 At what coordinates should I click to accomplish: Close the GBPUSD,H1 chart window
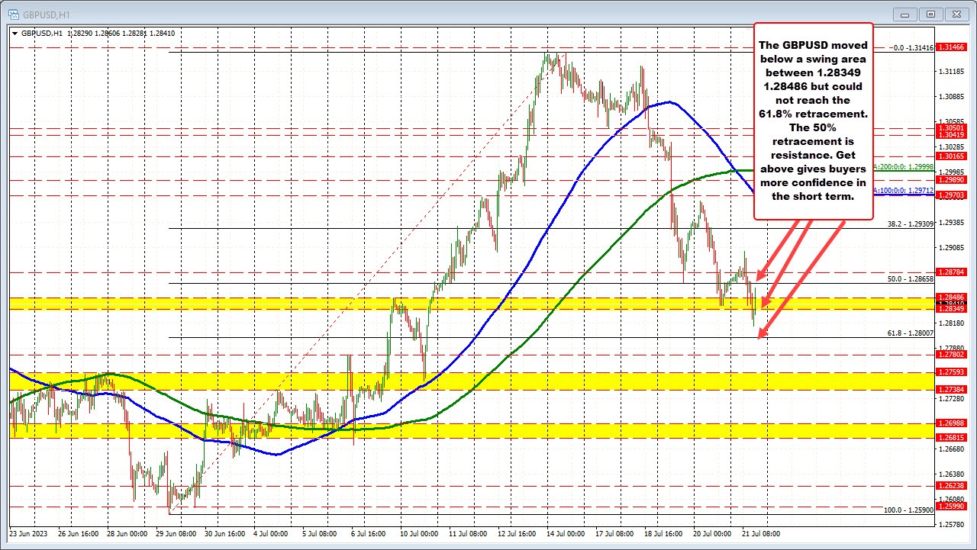point(956,13)
